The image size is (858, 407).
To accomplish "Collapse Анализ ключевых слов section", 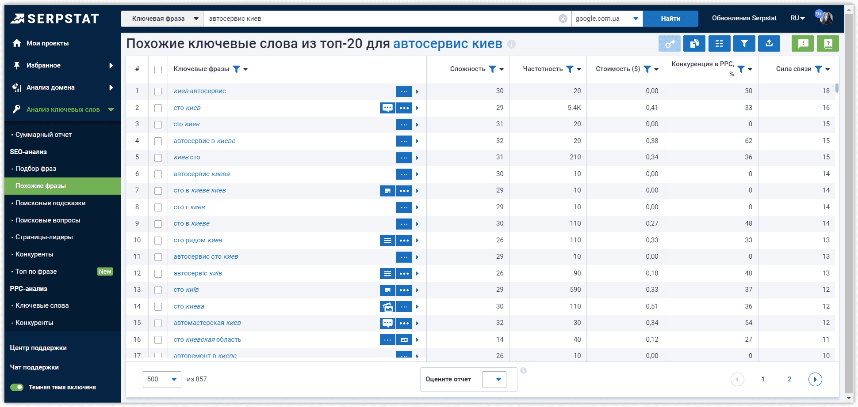I will pos(111,109).
